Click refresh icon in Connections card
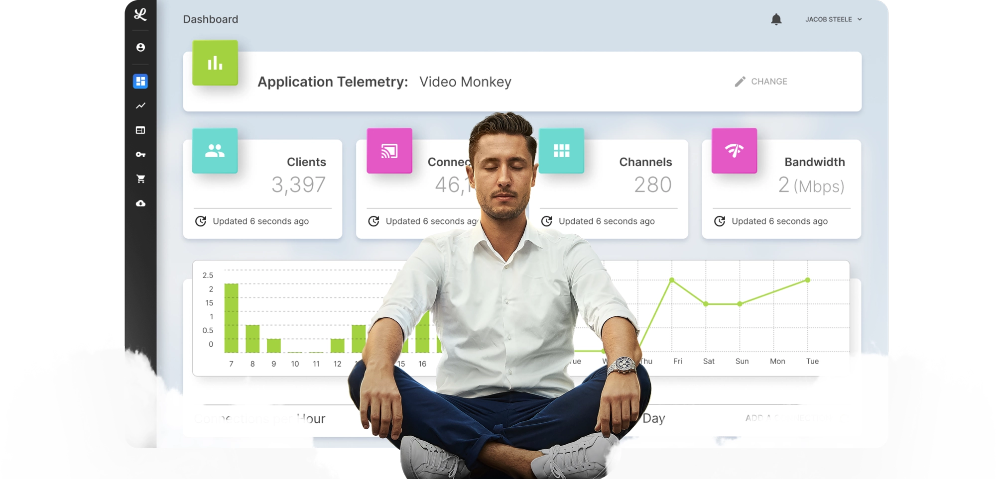Screen dimensions: 996x479 (x=373, y=221)
